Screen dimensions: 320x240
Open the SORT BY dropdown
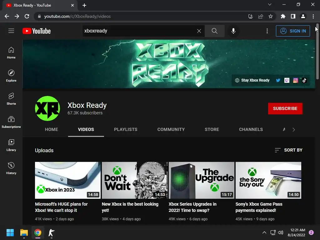click(x=288, y=150)
